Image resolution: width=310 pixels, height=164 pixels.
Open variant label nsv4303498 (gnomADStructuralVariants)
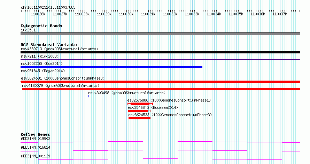127,93
